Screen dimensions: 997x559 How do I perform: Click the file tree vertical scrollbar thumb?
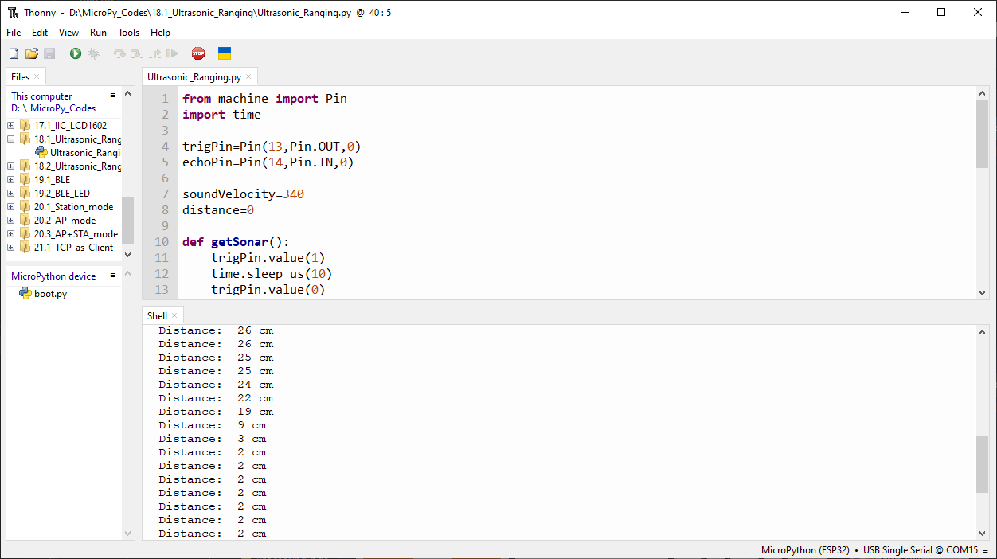[127, 221]
